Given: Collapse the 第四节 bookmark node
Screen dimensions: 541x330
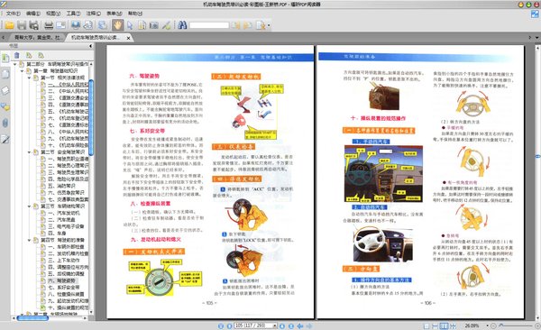Looking at the screenshot, I should pos(30,240).
